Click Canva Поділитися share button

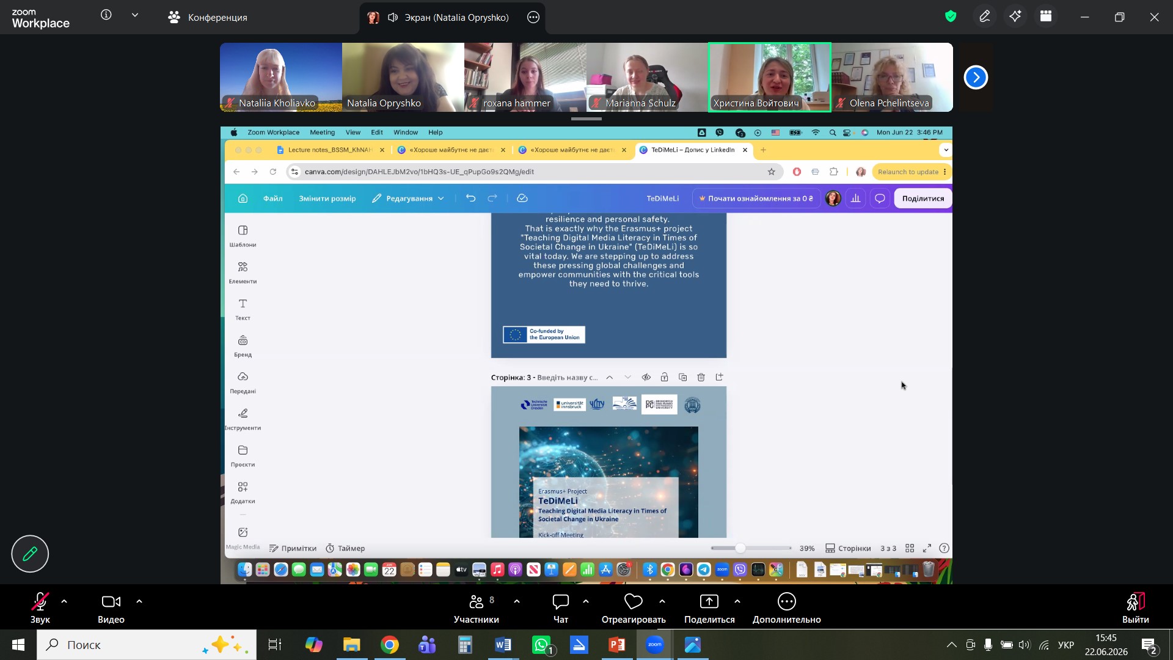(x=923, y=199)
